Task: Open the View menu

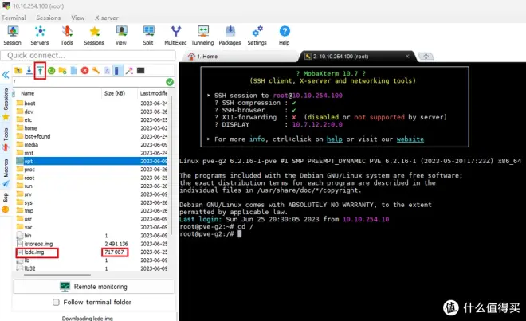Action: (78, 18)
